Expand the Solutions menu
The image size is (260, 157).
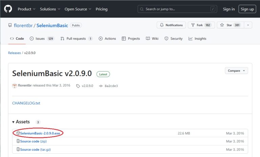coord(50,9)
